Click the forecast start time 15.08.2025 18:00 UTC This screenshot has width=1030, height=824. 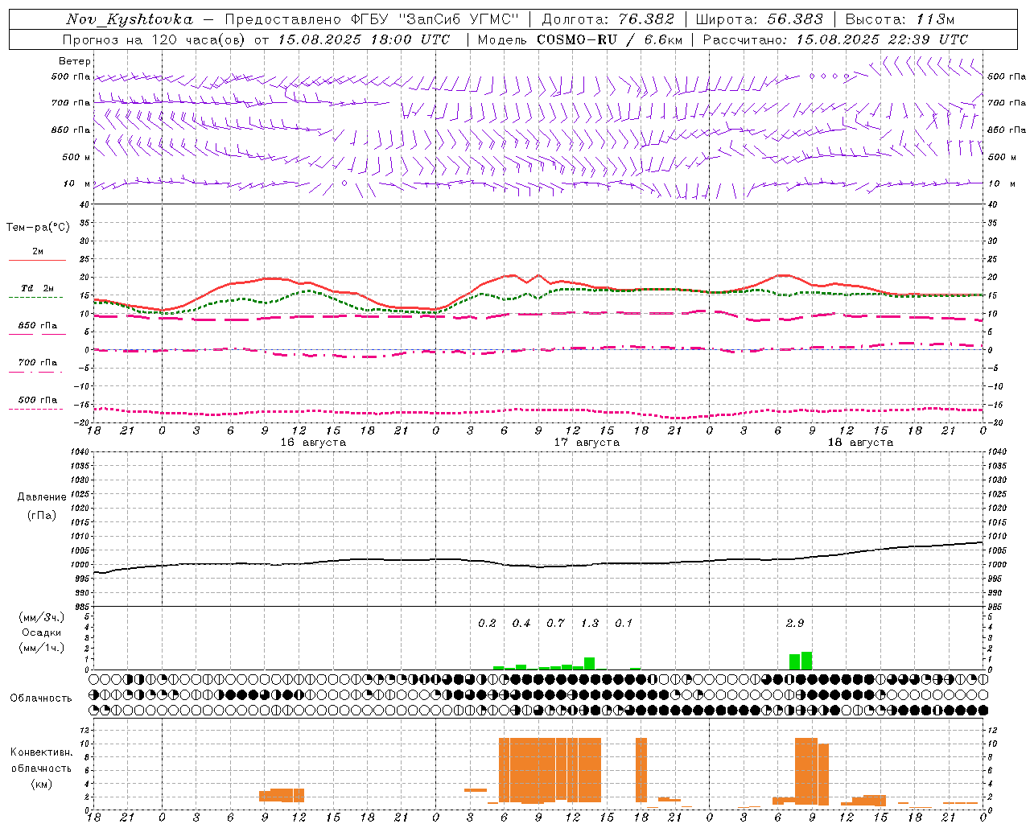(364, 39)
